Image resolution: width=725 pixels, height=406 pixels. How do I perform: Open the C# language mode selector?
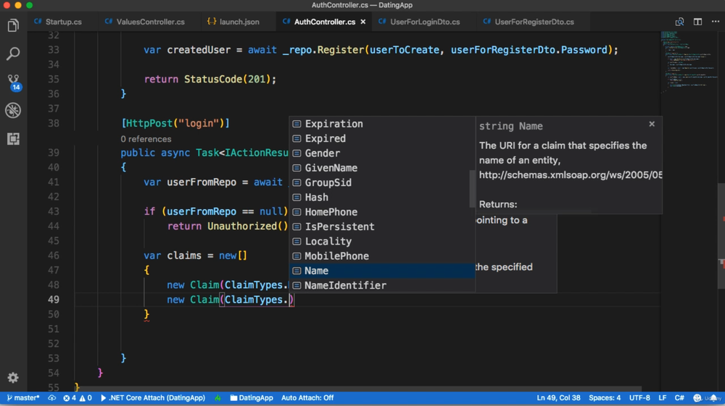point(679,398)
